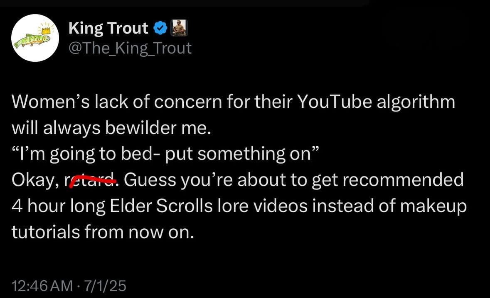Click the red scribble covering the word
Viewport: 490px width, 298px height.
pos(93,180)
